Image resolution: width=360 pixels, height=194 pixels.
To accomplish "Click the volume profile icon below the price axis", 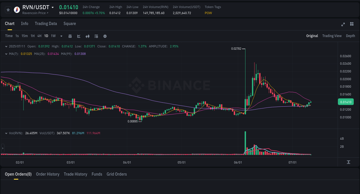I will 348,162.
